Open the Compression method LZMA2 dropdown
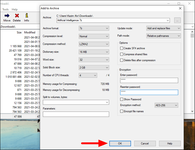This screenshot has height=150, width=195. [x=94, y=44]
